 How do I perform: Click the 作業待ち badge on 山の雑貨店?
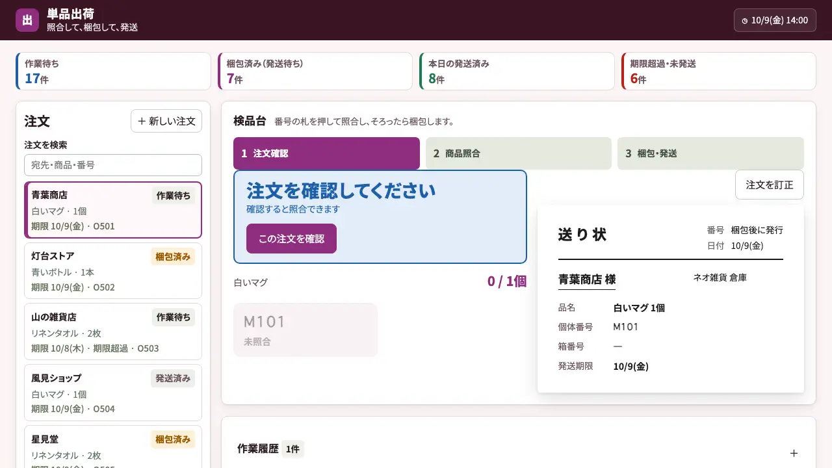[x=174, y=317]
